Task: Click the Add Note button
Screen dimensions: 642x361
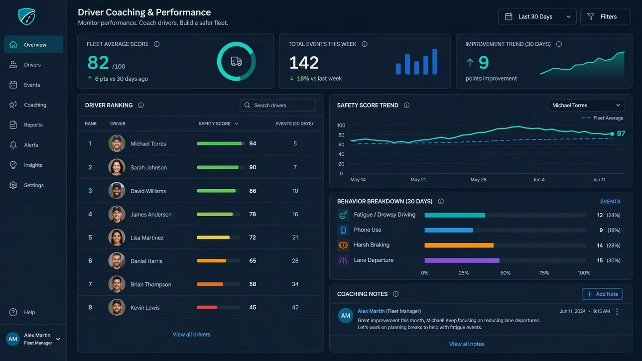Action: 602,294
